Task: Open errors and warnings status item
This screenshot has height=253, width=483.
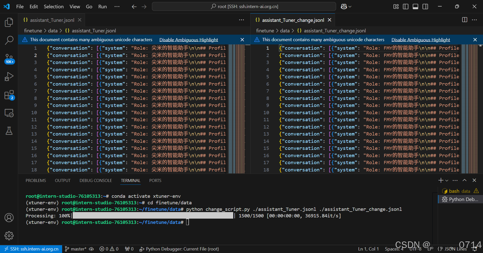Action: coord(109,249)
